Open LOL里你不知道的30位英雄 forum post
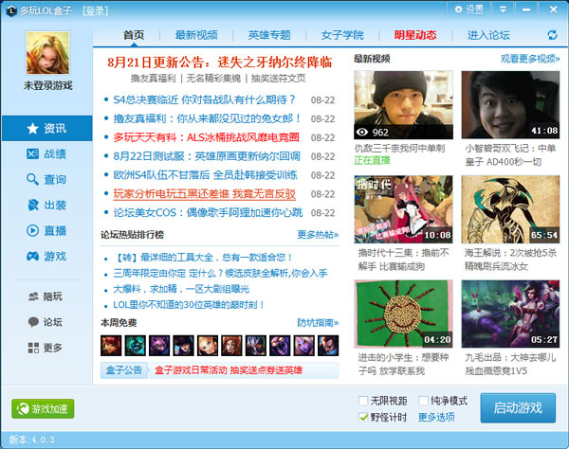Screen dimensions: 569x449 point(189,305)
